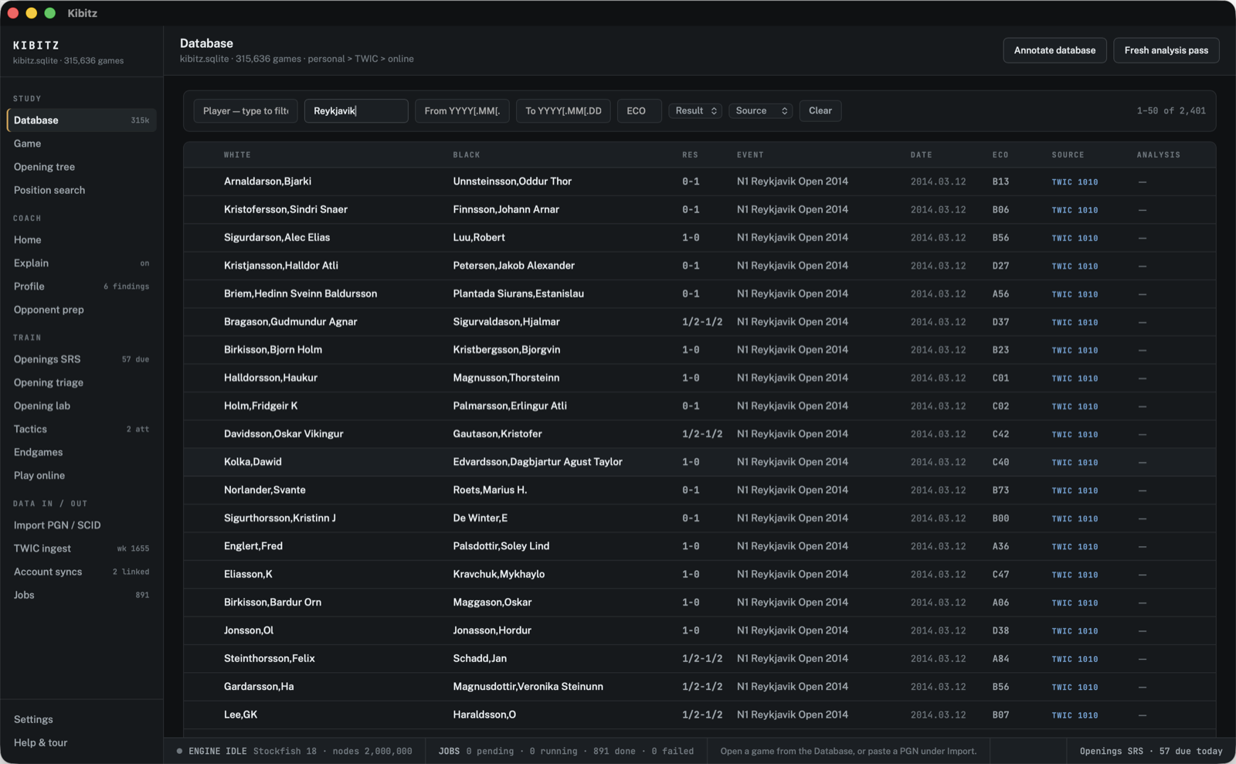
Task: Focus the Player filter input
Action: pyautogui.click(x=246, y=110)
